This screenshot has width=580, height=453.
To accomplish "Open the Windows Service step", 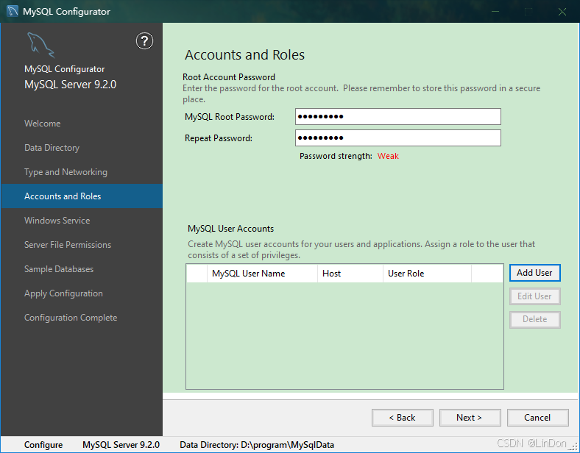I will pyautogui.click(x=57, y=221).
